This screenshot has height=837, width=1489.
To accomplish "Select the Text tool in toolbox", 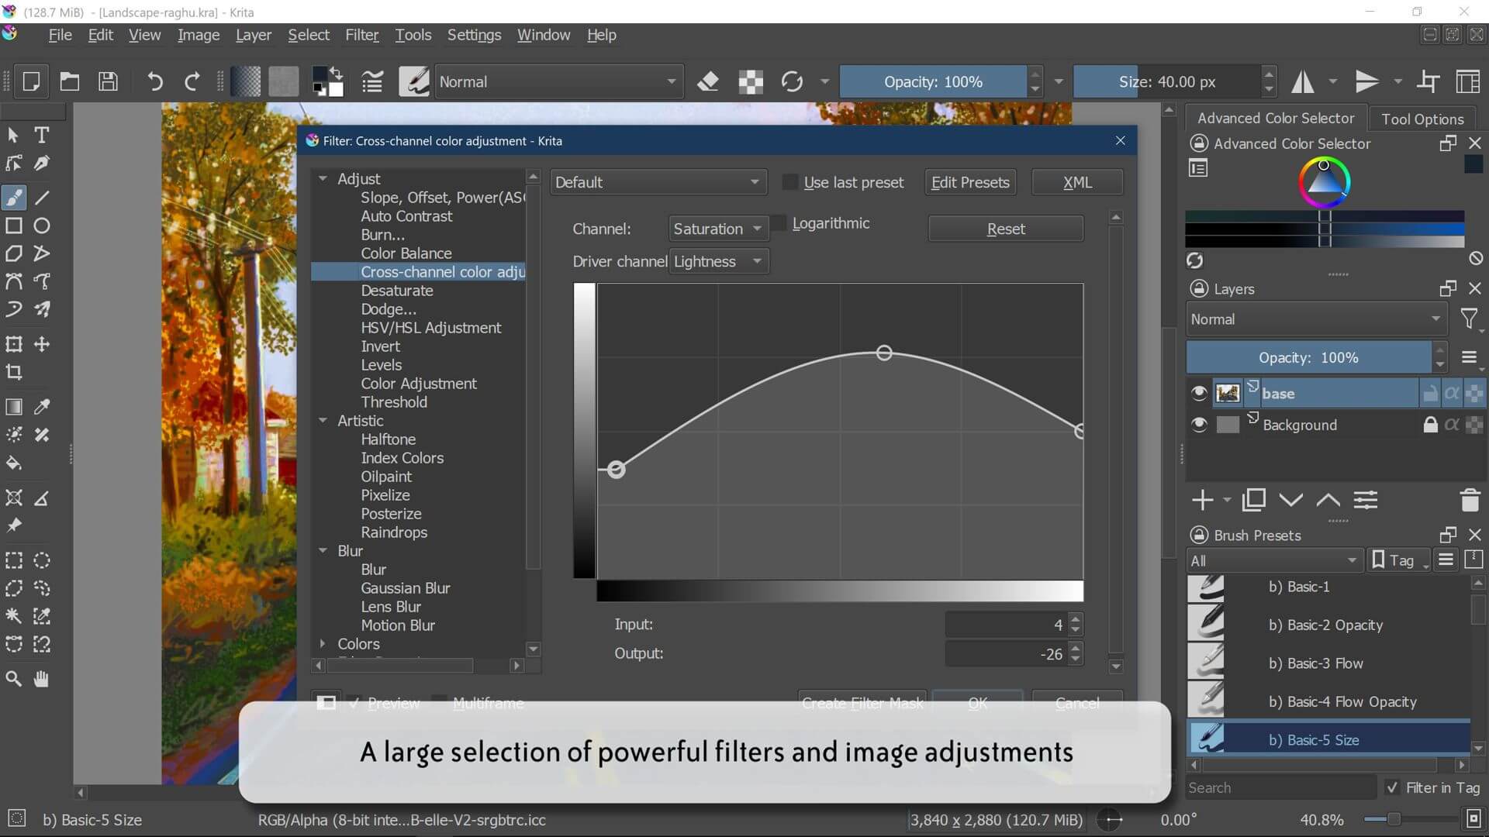I will (x=42, y=135).
